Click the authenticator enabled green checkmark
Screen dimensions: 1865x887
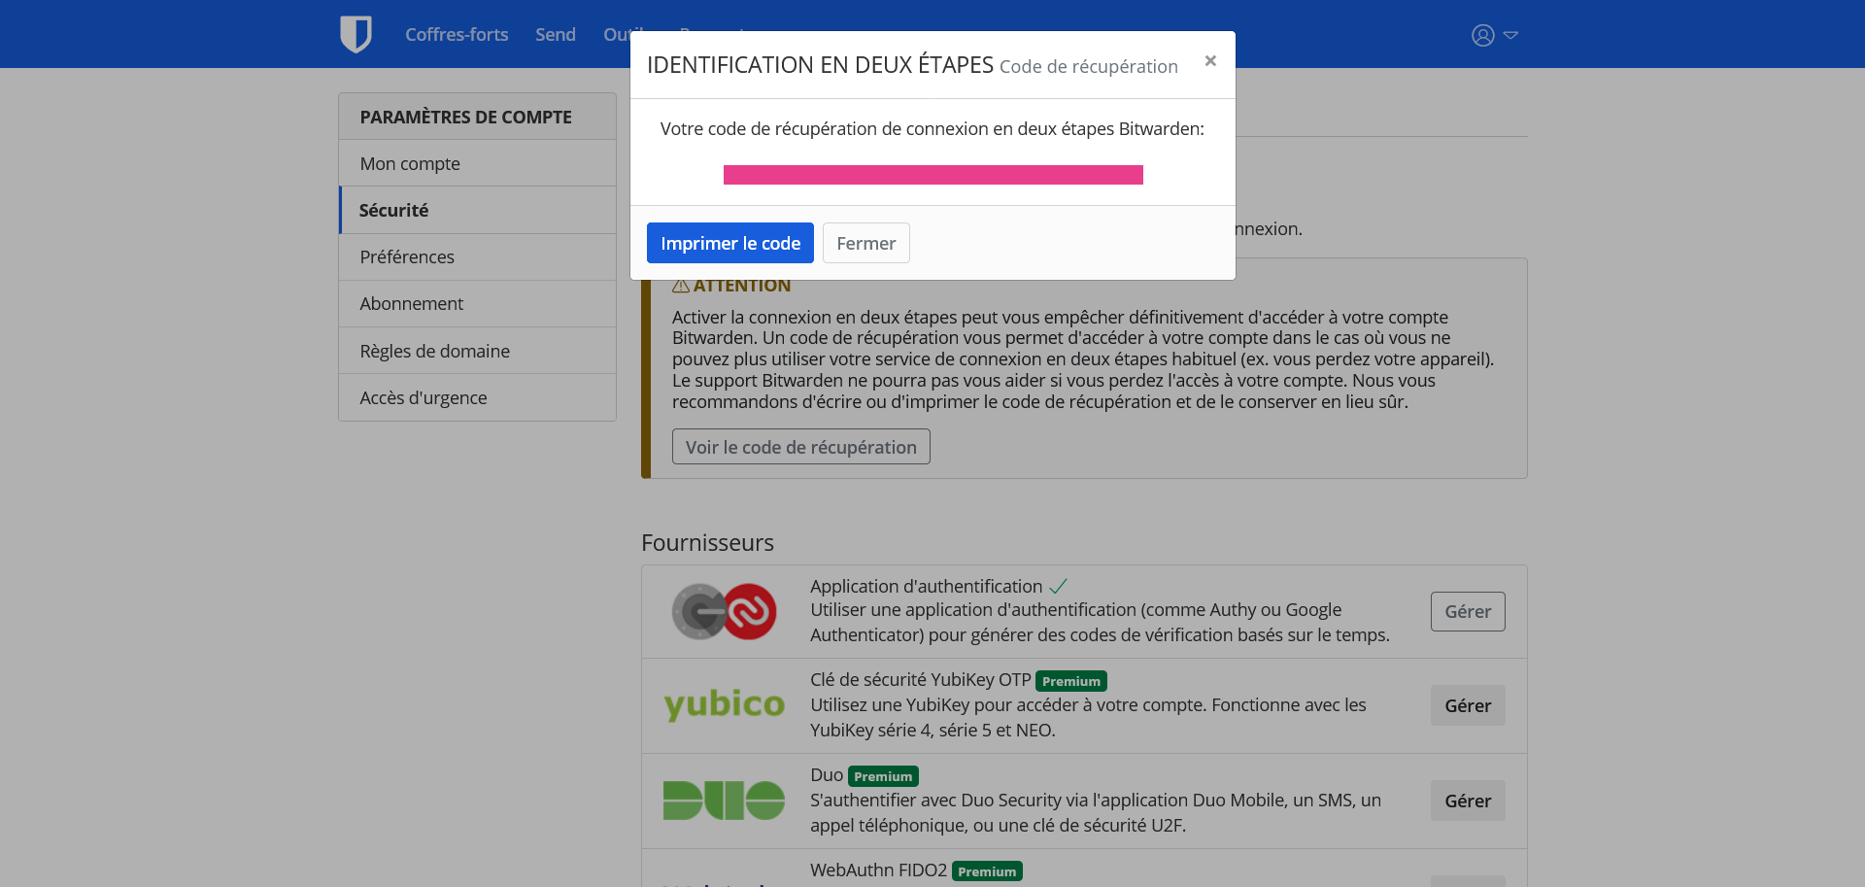[x=1059, y=586]
